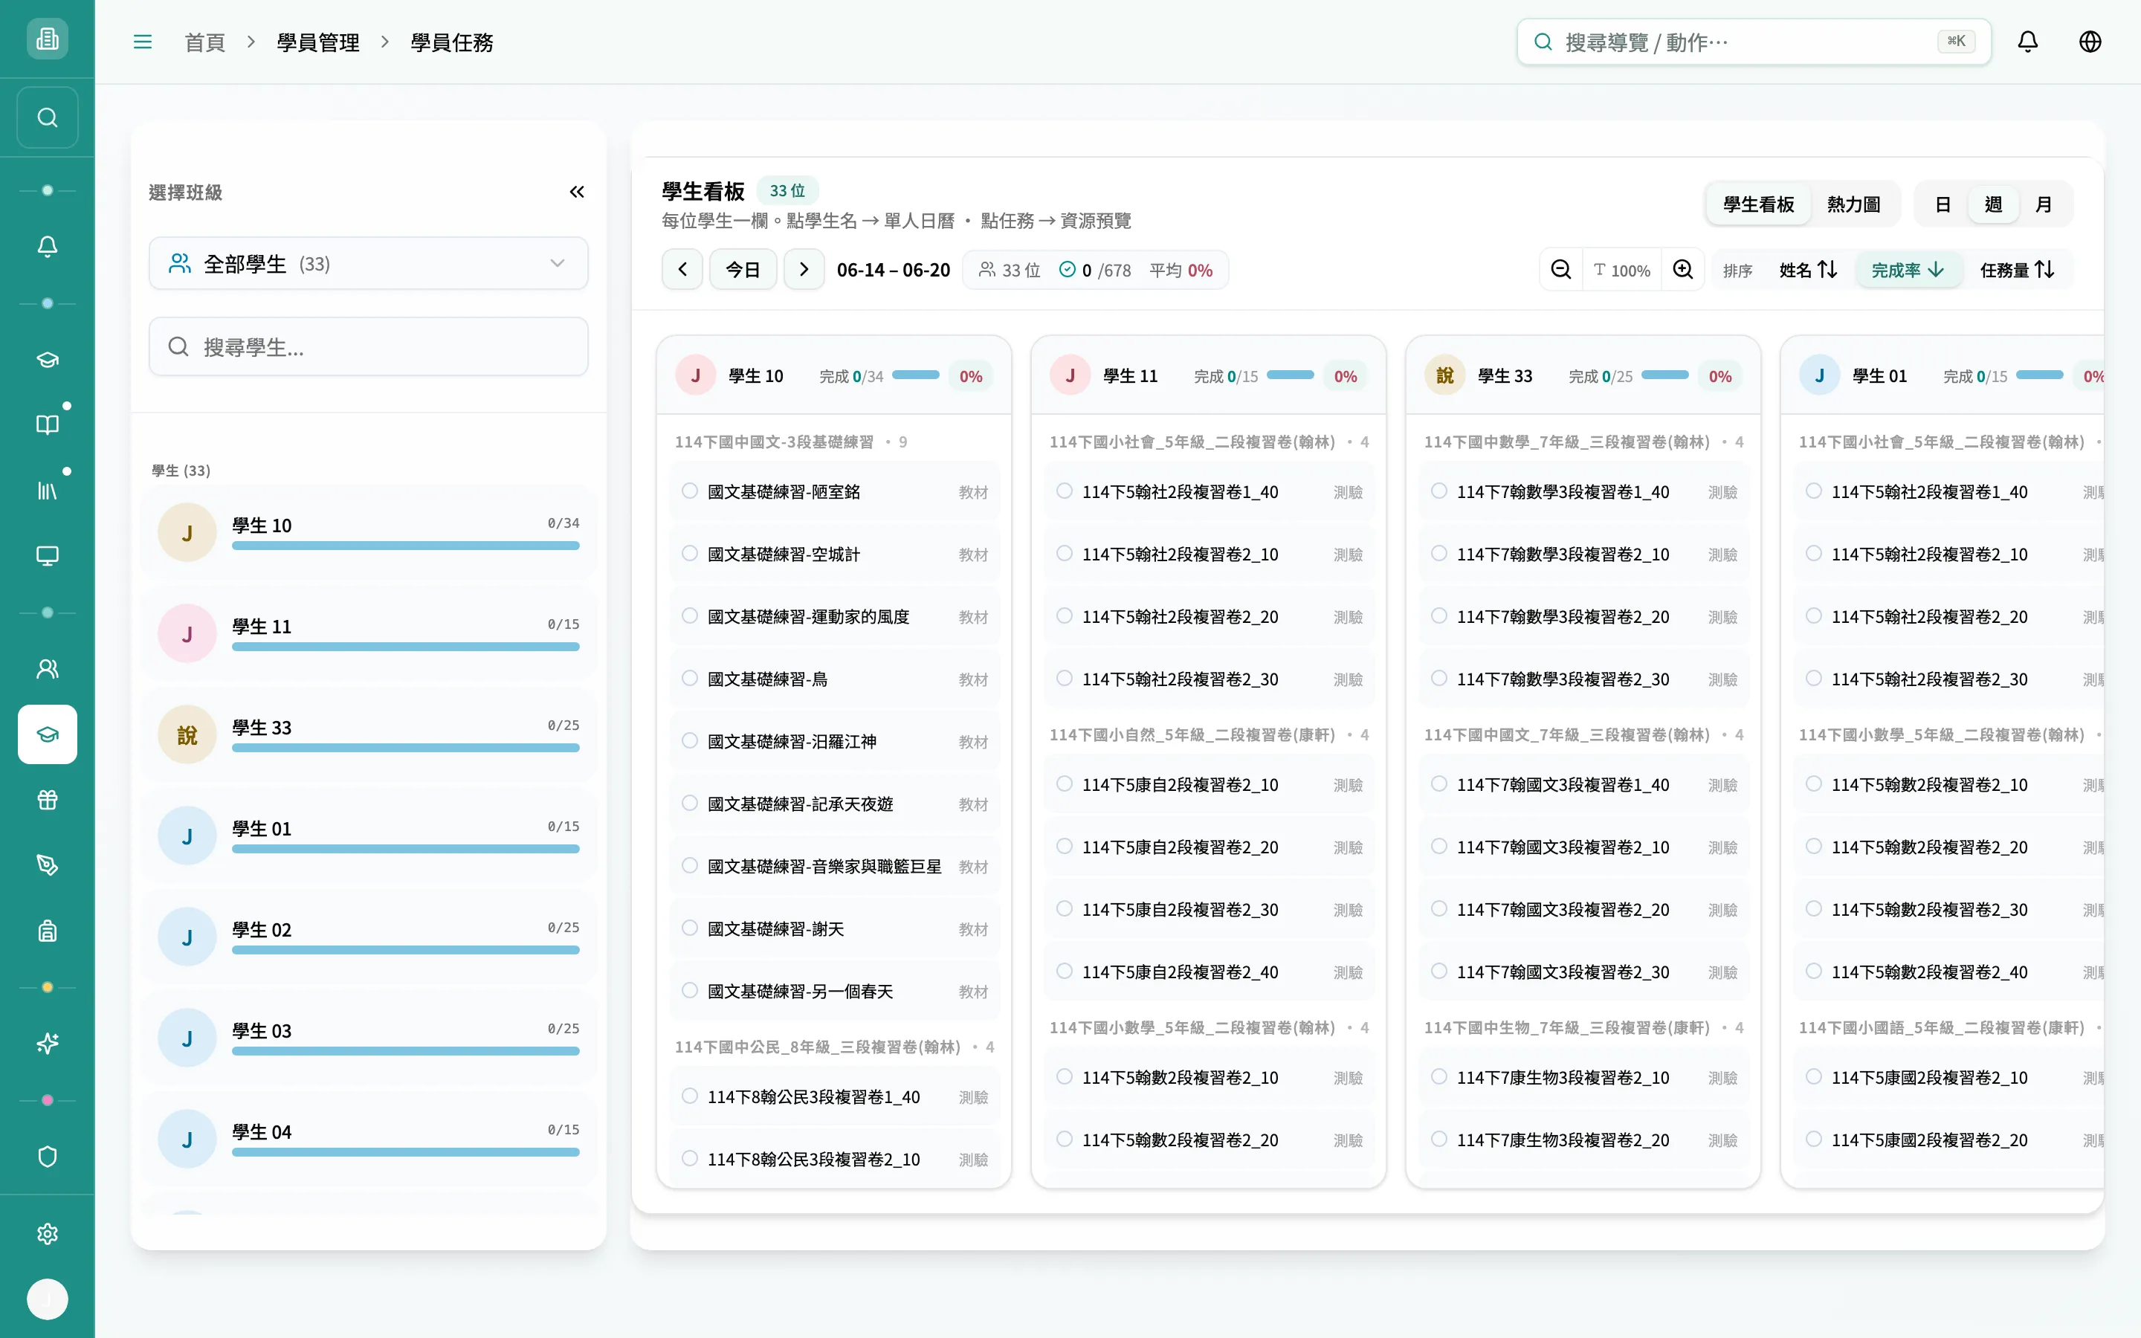The height and width of the screenshot is (1338, 2141).
Task: Expand the 全部學生 class dropdown
Action: (368, 264)
